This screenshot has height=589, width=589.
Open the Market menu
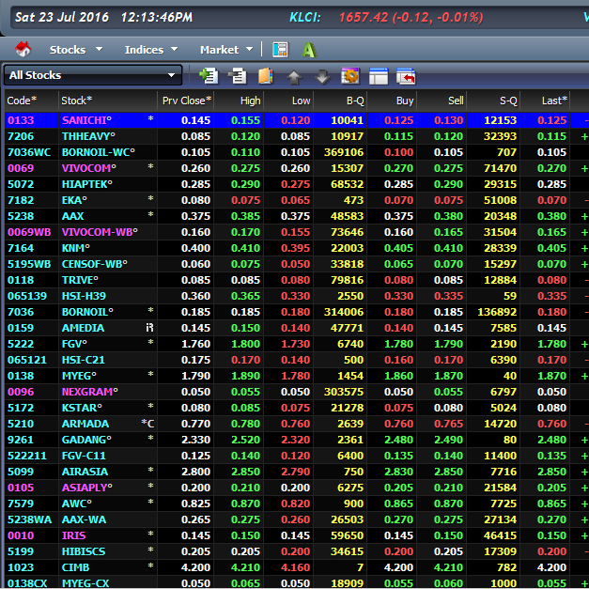(x=220, y=50)
